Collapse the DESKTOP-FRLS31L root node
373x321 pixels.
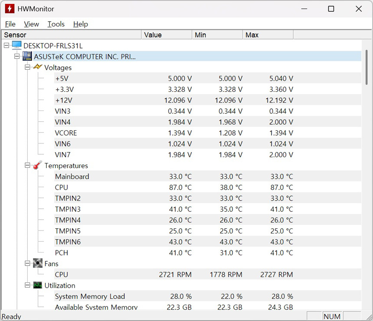click(6, 45)
